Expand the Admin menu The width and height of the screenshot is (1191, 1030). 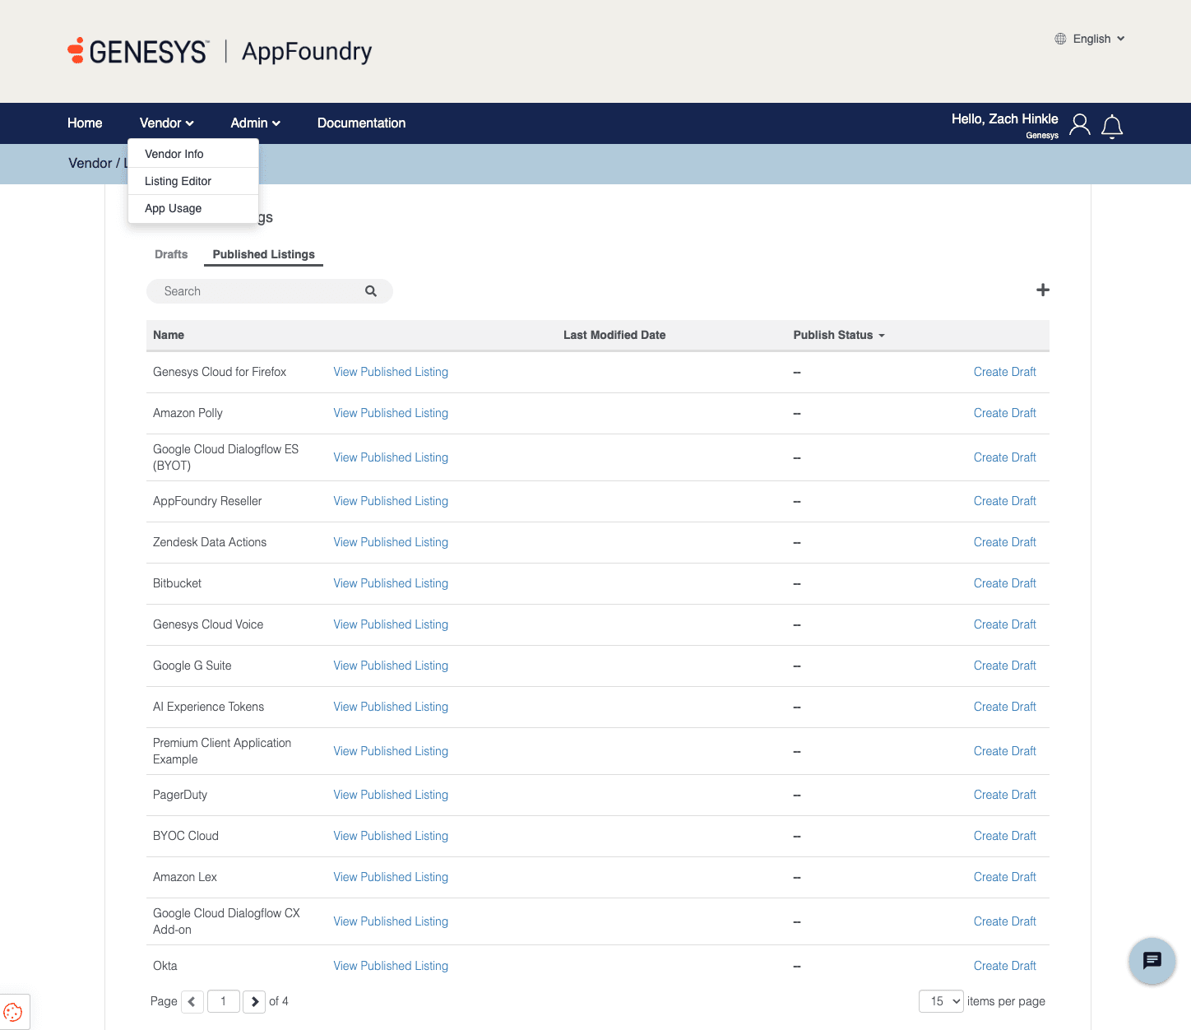(255, 123)
